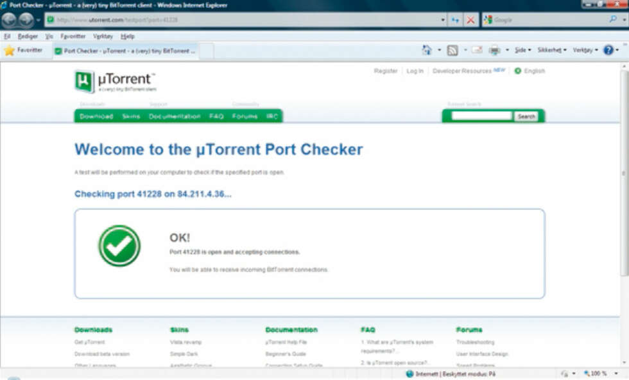Click the Print icon

pyautogui.click(x=495, y=50)
